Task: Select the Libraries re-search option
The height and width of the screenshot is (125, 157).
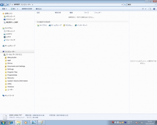Action: point(42,25)
